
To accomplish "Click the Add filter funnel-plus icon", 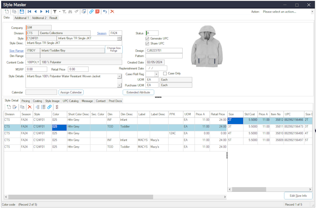I will [64, 12].
